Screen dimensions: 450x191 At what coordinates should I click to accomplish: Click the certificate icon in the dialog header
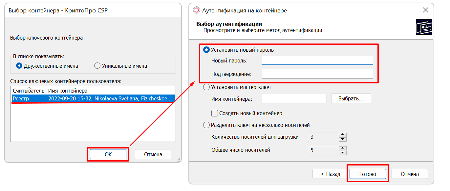[x=424, y=27]
